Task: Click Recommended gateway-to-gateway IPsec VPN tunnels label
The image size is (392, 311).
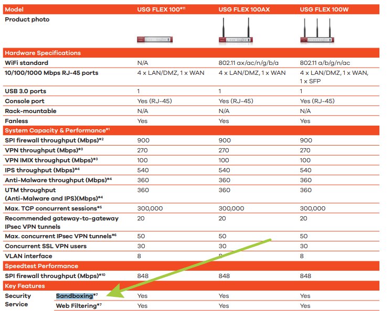Action: (61, 223)
